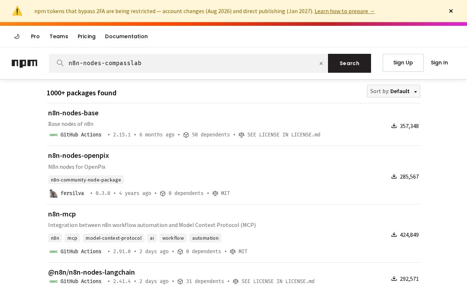Click the OIDC badge on n8n-nodes-base row

point(54,135)
